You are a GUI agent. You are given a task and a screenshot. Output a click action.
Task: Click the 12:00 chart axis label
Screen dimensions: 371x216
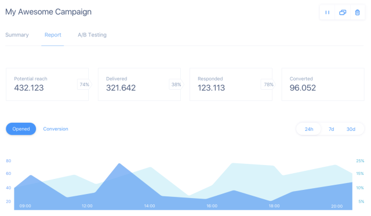tap(87, 206)
